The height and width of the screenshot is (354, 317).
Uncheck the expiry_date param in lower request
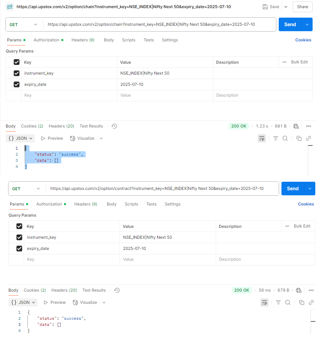point(19,249)
